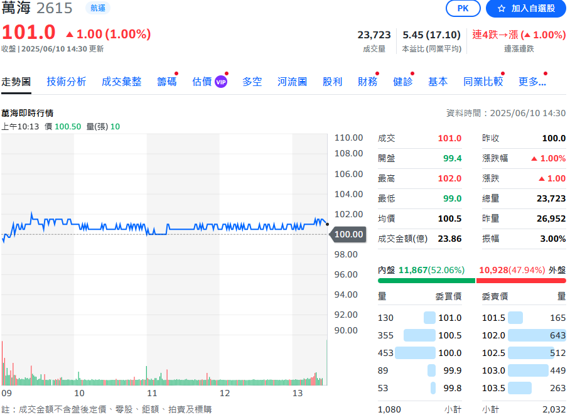Click the main price 101.0 heading
The image size is (570, 415).
point(29,32)
